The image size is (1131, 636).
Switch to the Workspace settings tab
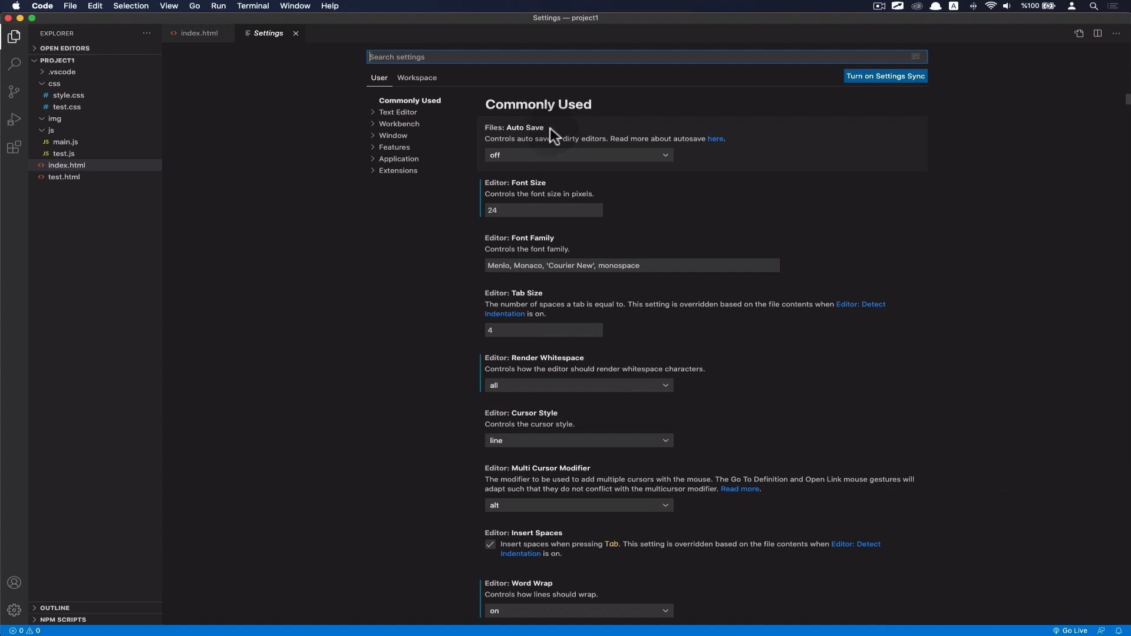pyautogui.click(x=417, y=78)
